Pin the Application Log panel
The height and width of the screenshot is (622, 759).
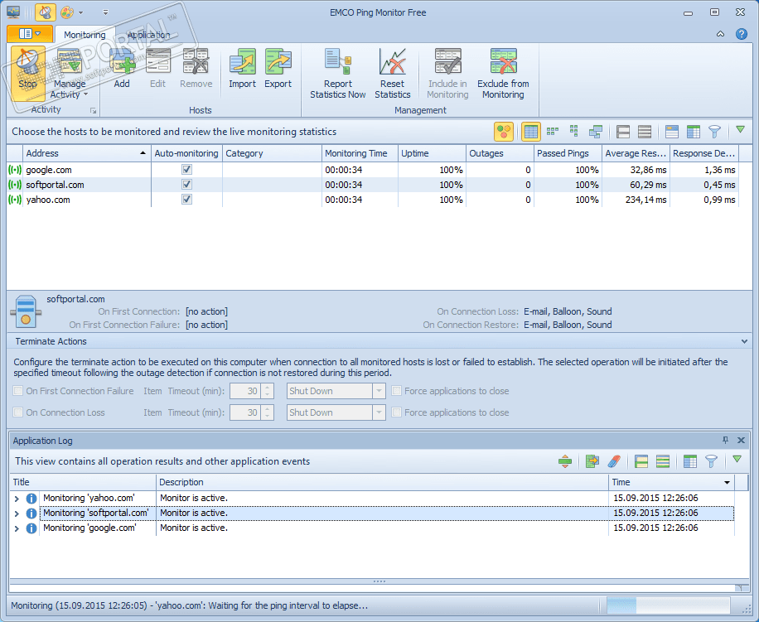(x=725, y=440)
